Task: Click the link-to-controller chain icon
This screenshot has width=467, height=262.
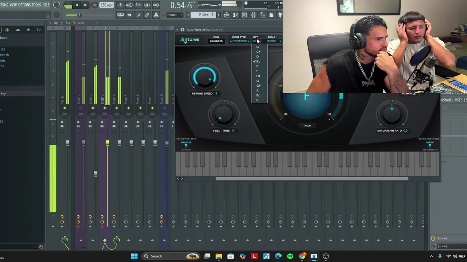Action: 147,15
